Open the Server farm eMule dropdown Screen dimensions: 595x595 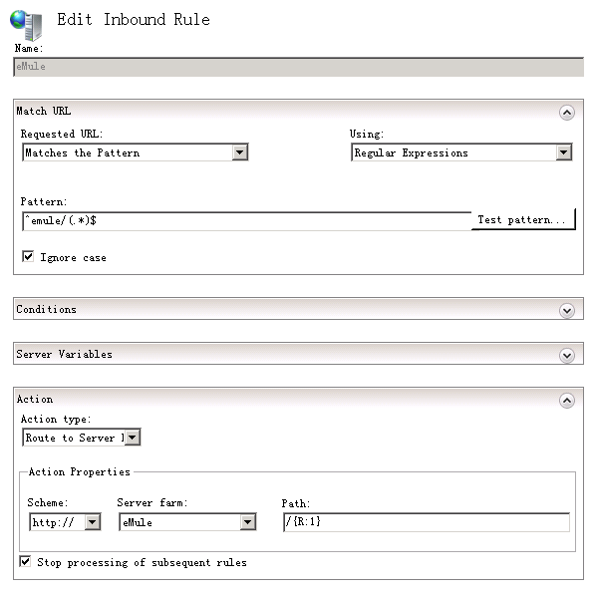point(247,522)
